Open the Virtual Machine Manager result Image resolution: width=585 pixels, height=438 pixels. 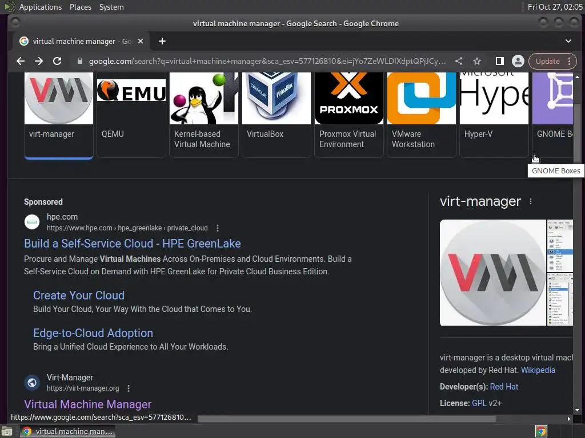point(87,404)
